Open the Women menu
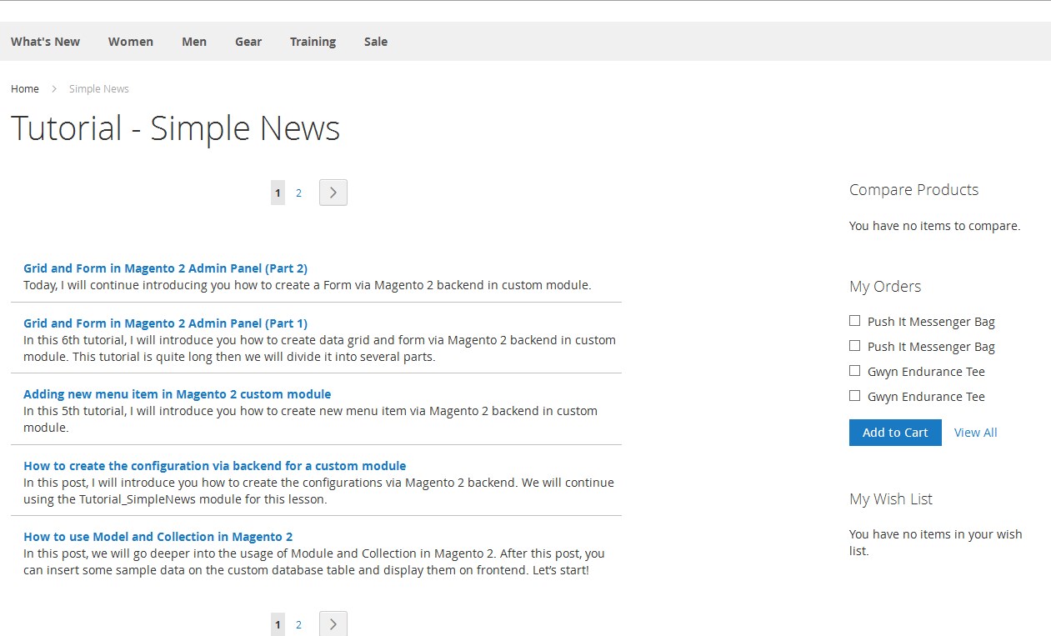The width and height of the screenshot is (1051, 636). click(x=131, y=42)
